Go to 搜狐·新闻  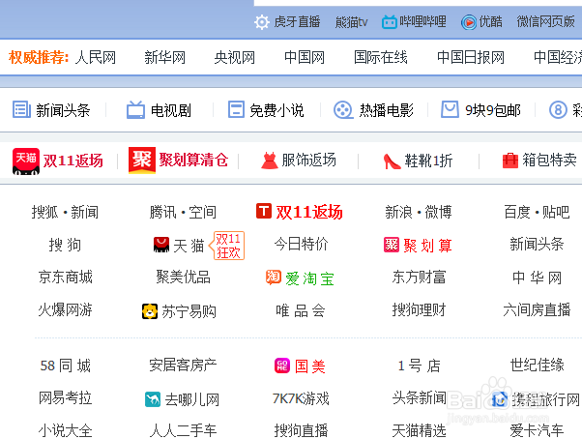[65, 212]
